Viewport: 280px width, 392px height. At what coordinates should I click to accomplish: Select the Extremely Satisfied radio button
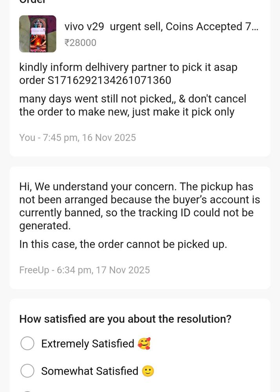[27, 343]
